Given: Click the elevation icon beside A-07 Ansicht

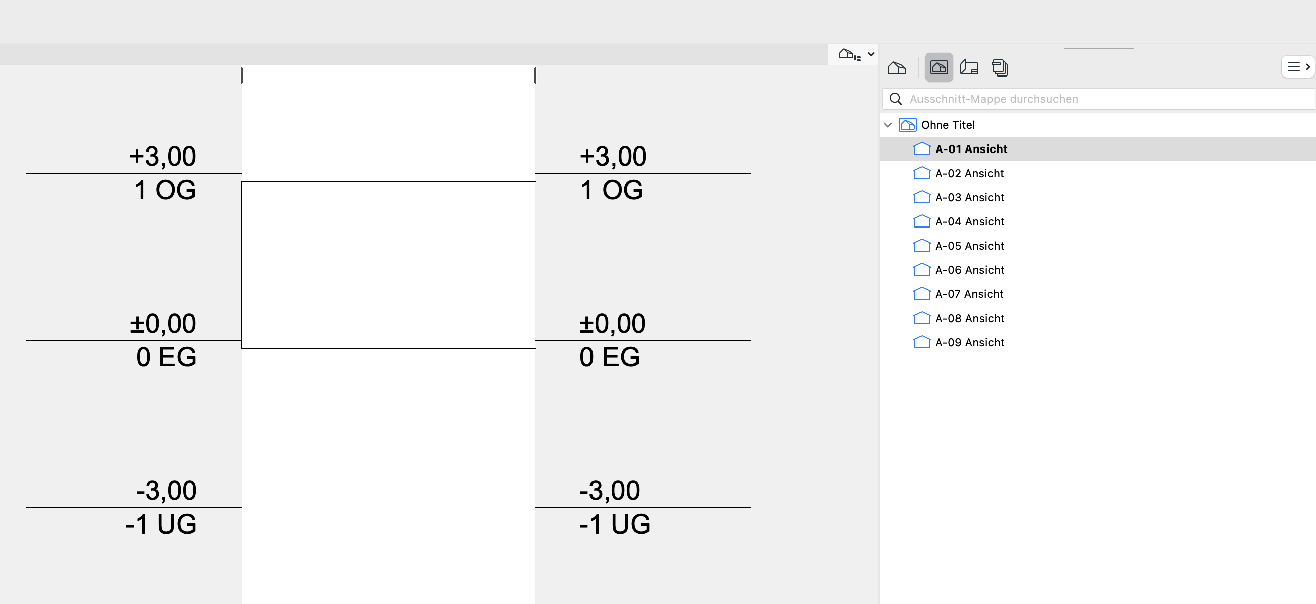Looking at the screenshot, I should coord(921,293).
